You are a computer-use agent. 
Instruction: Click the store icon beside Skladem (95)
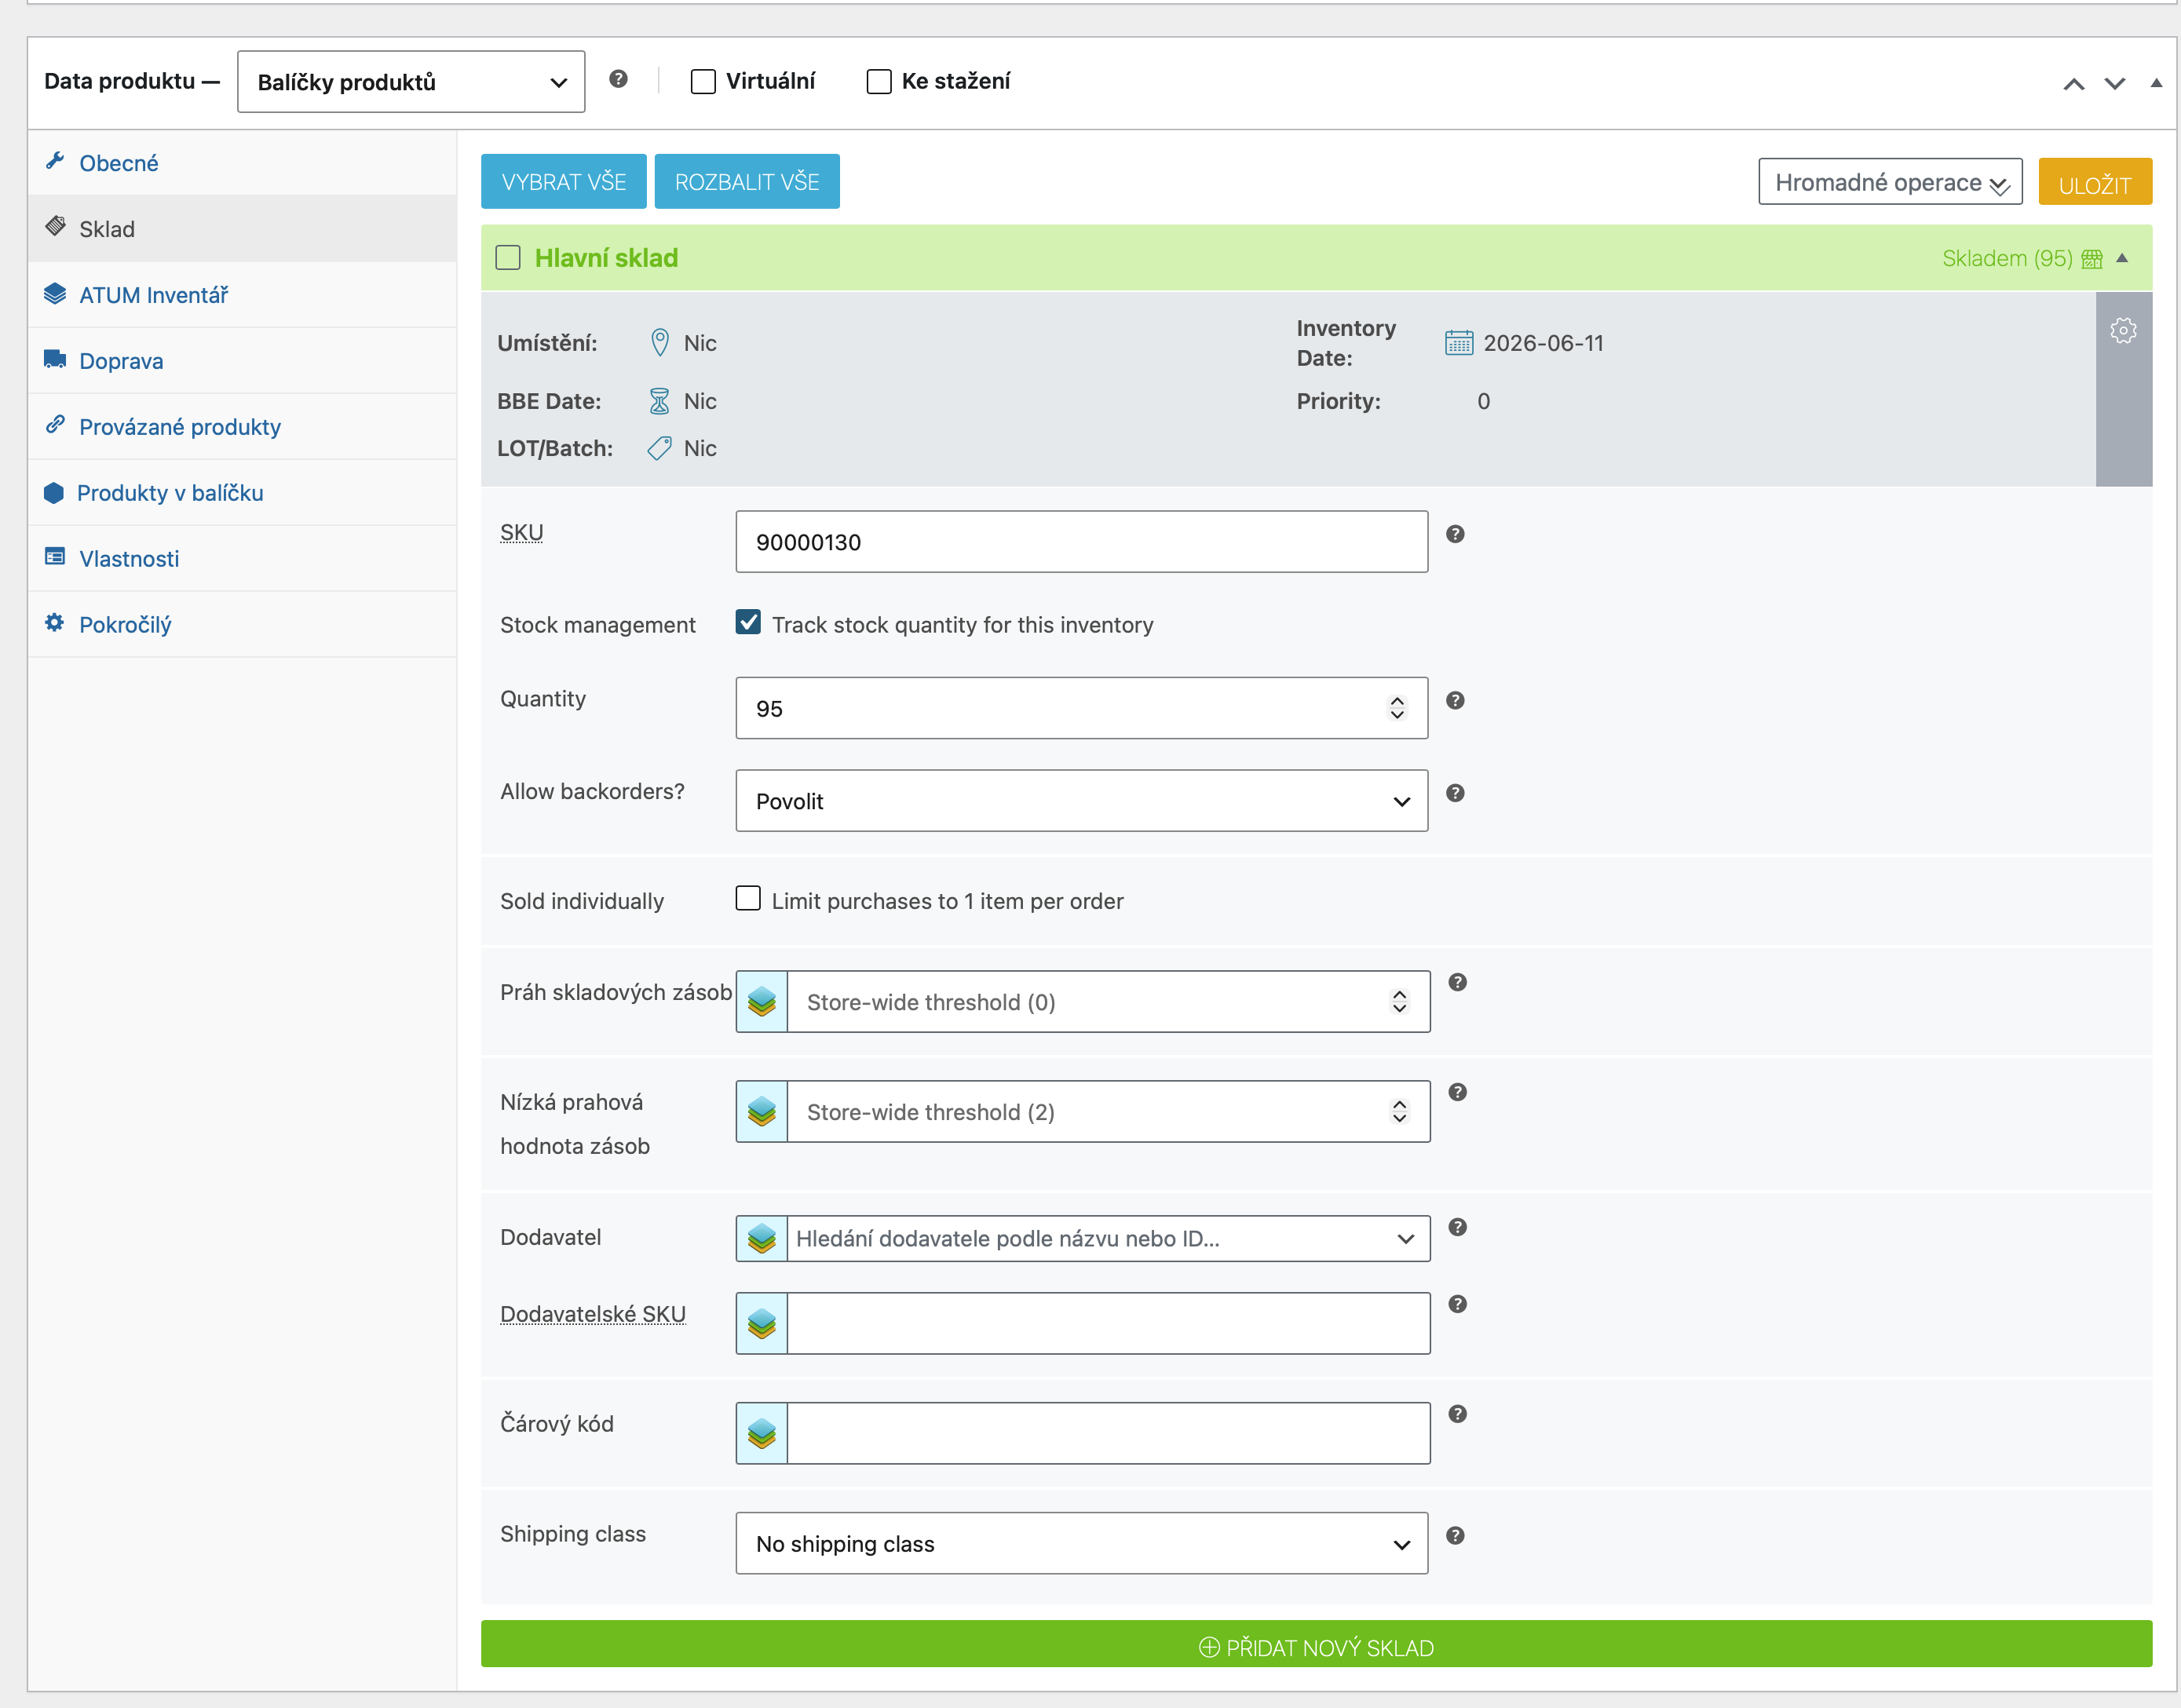click(2092, 259)
